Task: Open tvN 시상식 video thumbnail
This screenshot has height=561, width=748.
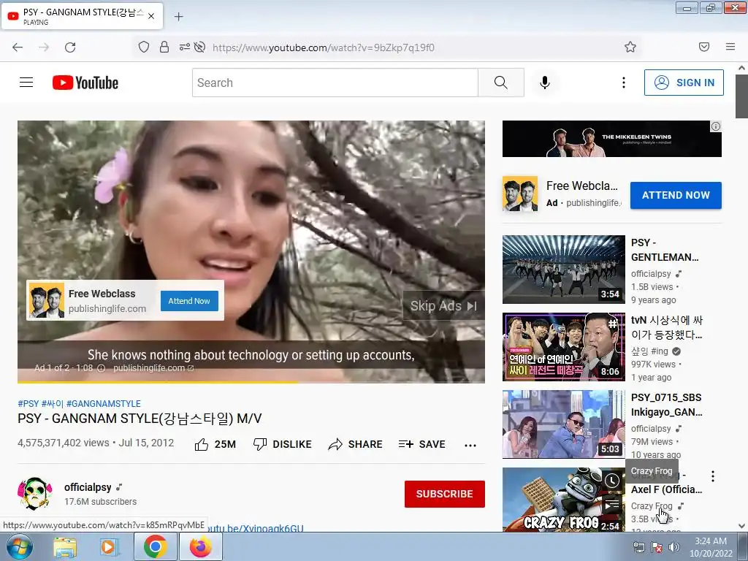Action: tap(563, 347)
